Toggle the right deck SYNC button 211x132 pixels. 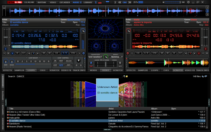coord(155,53)
